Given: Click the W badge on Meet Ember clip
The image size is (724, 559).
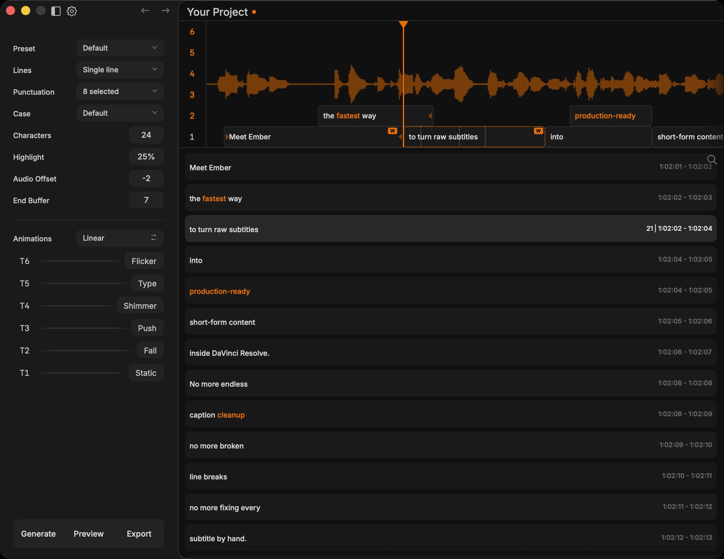Looking at the screenshot, I should pos(392,131).
